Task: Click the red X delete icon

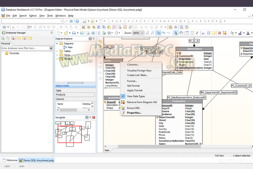Action: (219, 33)
